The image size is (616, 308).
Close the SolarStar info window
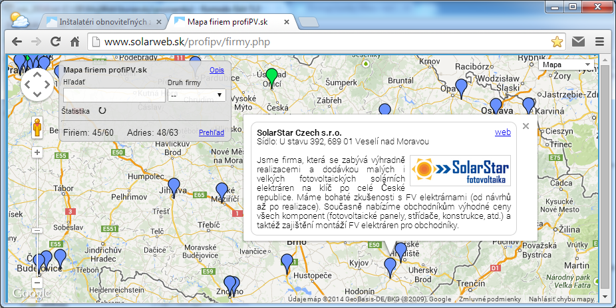tap(526, 126)
